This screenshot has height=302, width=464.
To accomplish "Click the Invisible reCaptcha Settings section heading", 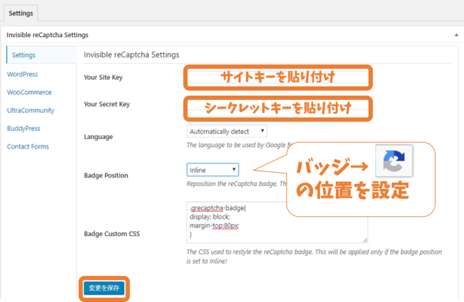I will tap(131, 55).
